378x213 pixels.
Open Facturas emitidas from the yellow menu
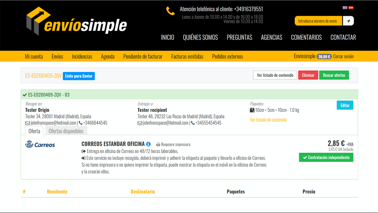187,56
